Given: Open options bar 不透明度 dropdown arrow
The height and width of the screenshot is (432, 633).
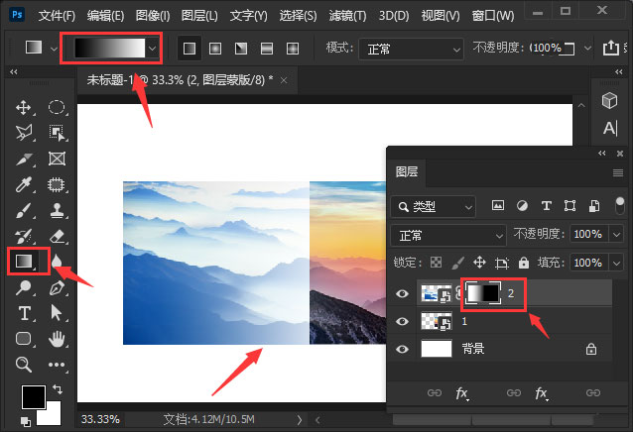Looking at the screenshot, I should (587, 49).
